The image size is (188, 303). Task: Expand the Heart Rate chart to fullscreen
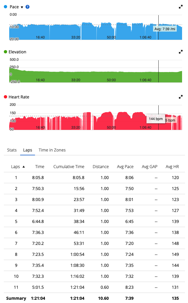181,97
